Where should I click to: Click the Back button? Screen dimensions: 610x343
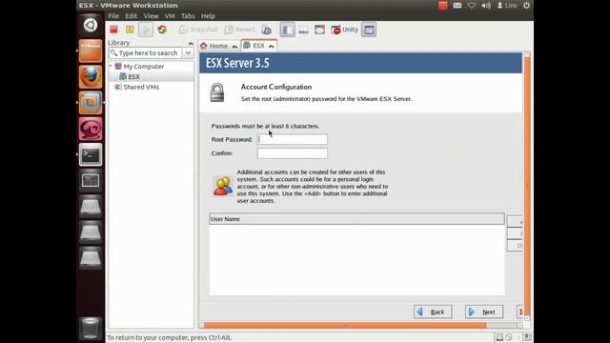pyautogui.click(x=433, y=312)
